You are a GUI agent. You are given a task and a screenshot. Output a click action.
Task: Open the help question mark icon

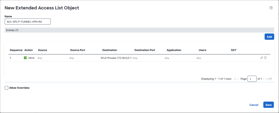[271, 8]
